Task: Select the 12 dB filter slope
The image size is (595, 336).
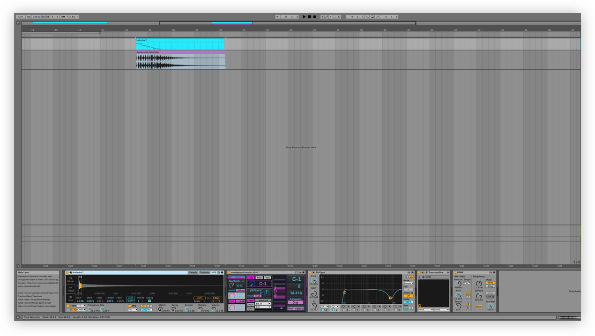Action: tap(68, 310)
